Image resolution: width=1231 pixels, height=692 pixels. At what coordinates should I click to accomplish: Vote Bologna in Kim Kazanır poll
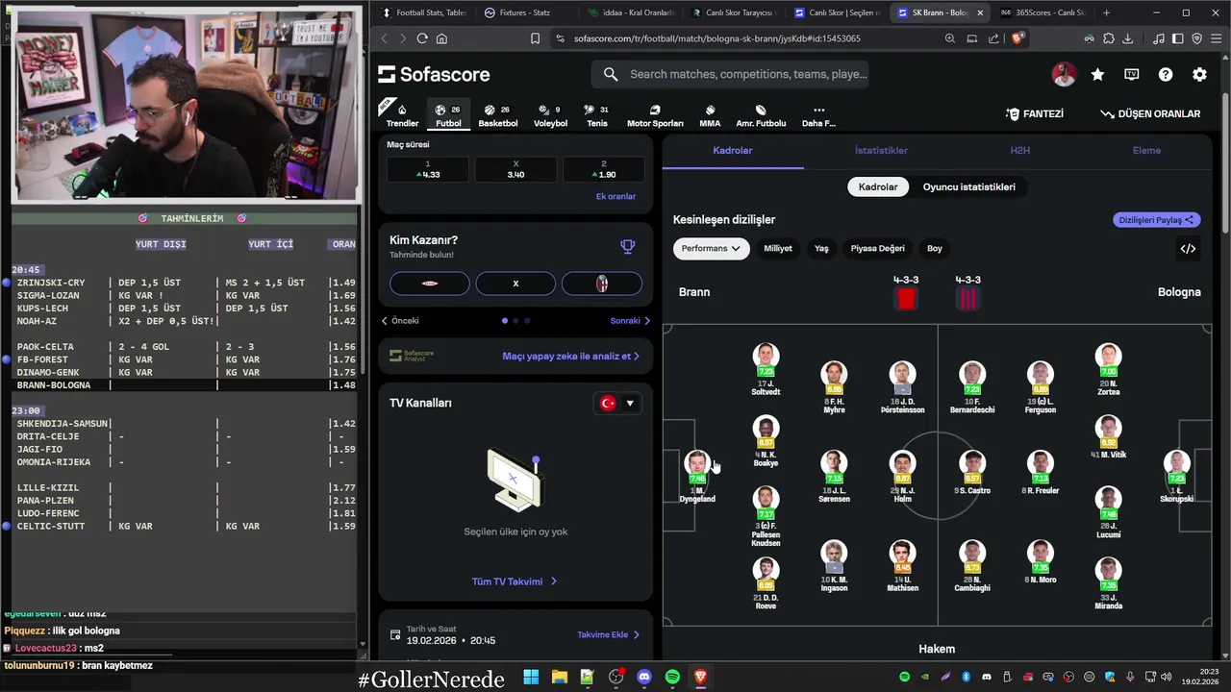tap(602, 284)
